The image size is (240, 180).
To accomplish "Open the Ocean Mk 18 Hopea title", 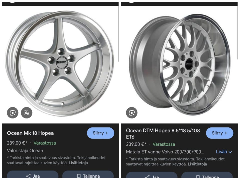I will (x=30, y=133).
